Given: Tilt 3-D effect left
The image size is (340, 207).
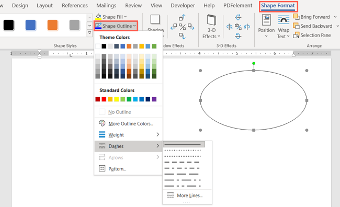Looking at the screenshot, I should point(230,27).
